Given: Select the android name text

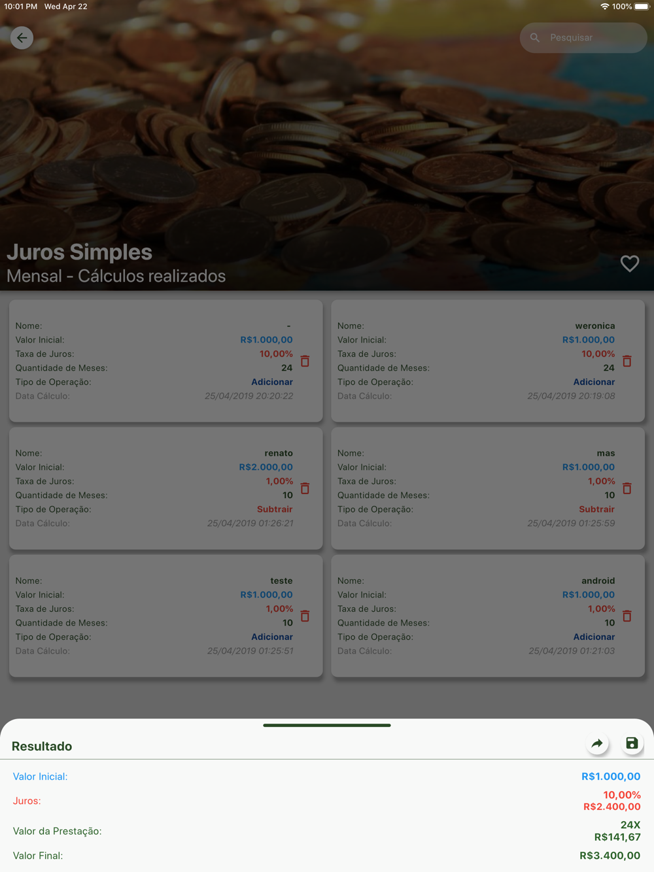Looking at the screenshot, I should click(598, 580).
